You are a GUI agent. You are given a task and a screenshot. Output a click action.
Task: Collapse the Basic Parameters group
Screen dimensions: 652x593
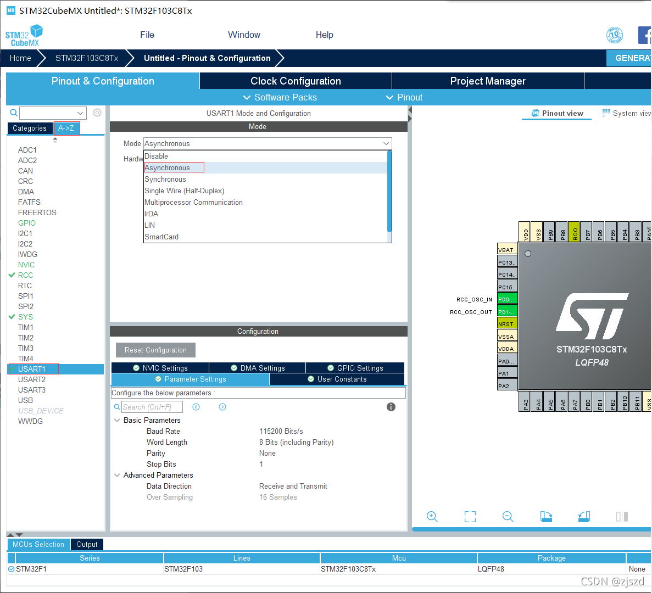(x=117, y=420)
